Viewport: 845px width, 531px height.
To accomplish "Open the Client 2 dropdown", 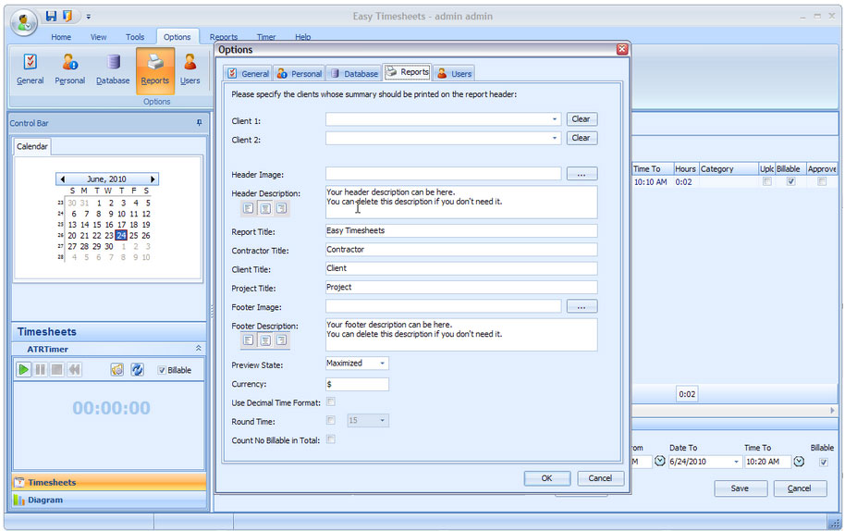I will [555, 138].
